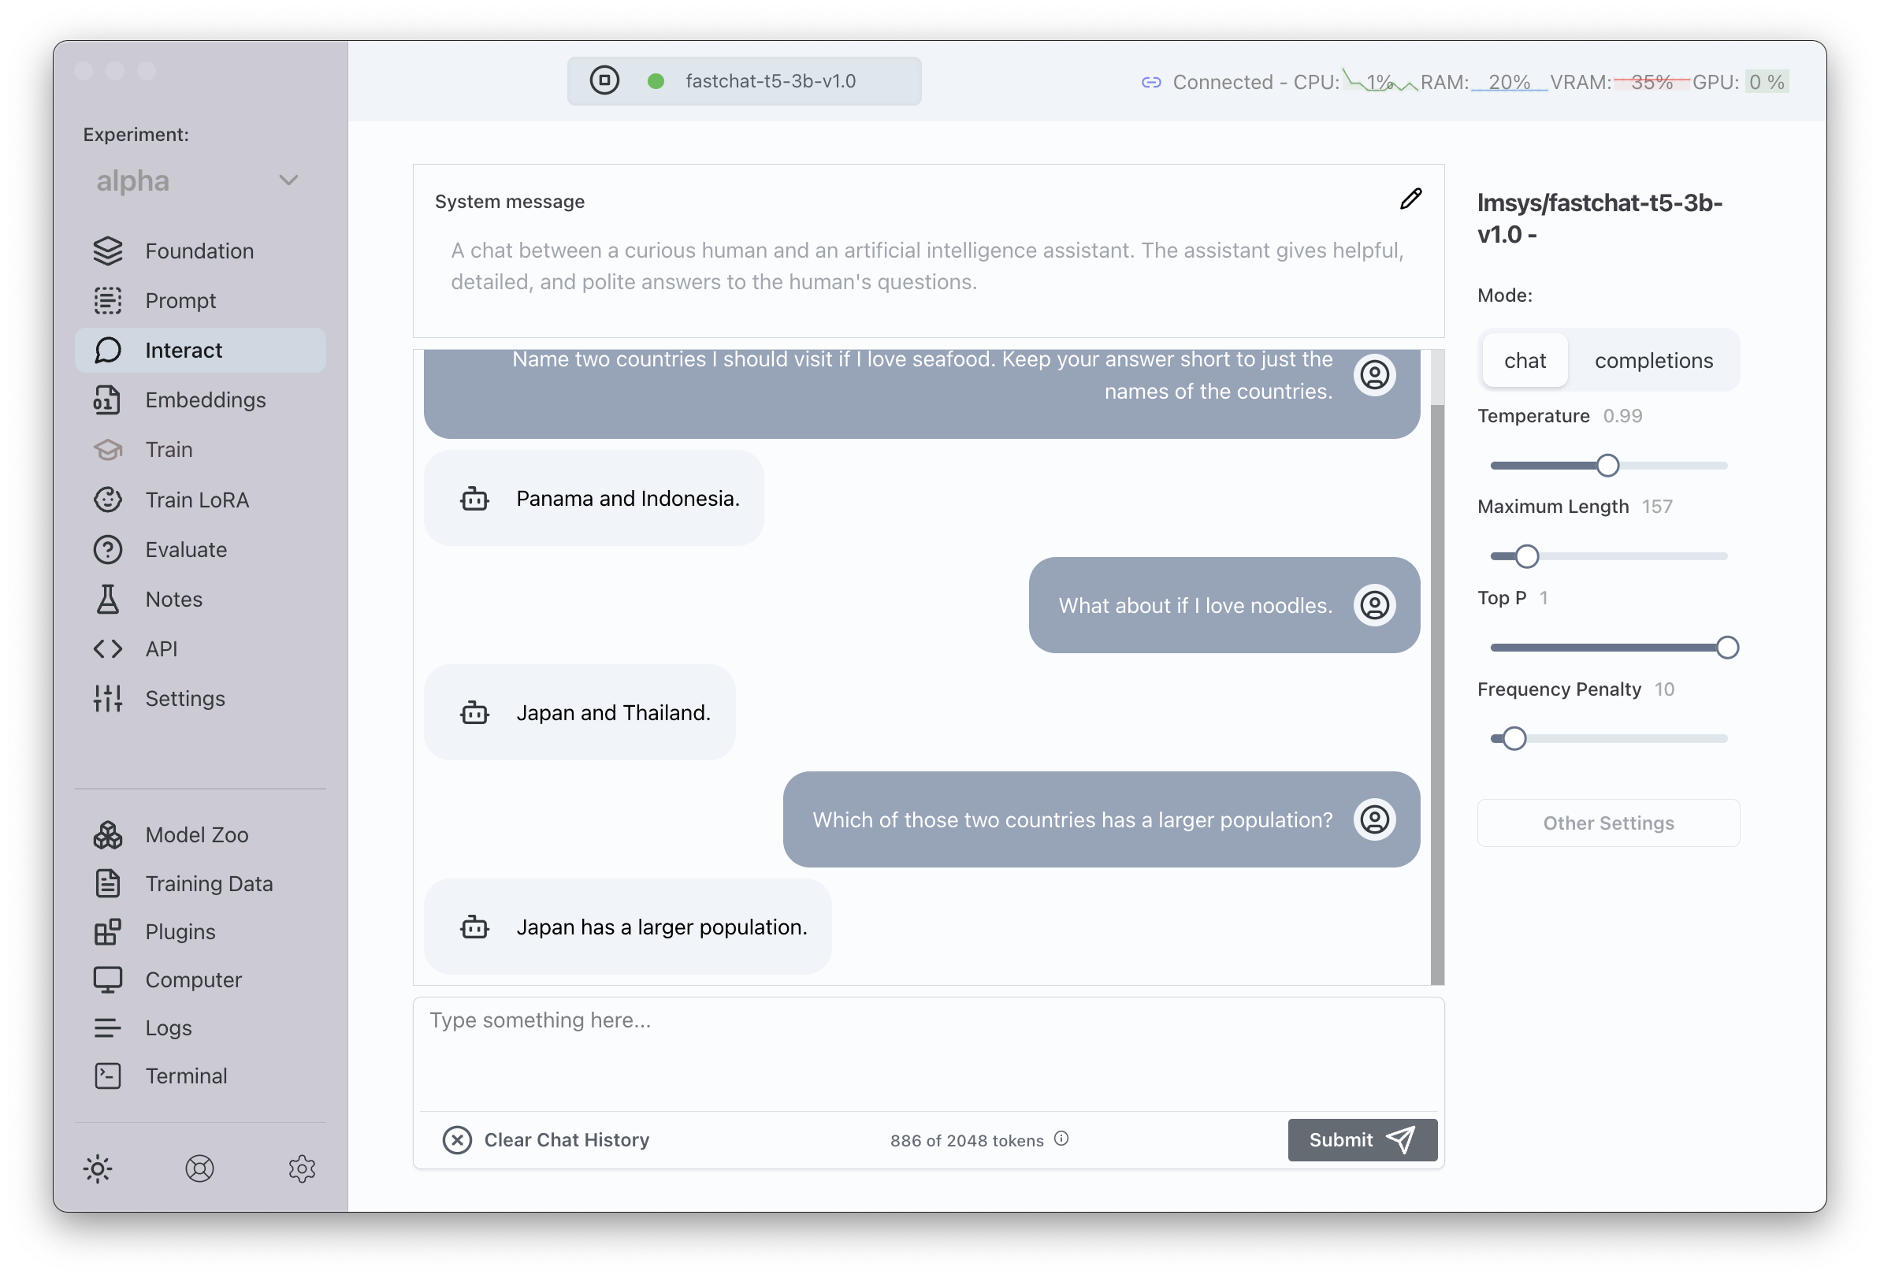This screenshot has width=1880, height=1278.
Task: Open the Evaluate section
Action: click(185, 549)
